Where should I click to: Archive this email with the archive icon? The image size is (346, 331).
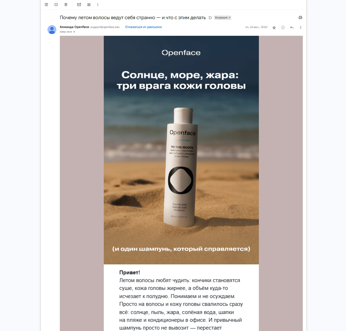pyautogui.click(x=46, y=5)
